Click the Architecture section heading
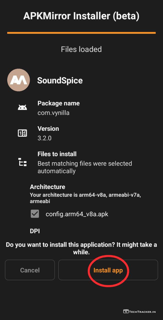 (47, 187)
